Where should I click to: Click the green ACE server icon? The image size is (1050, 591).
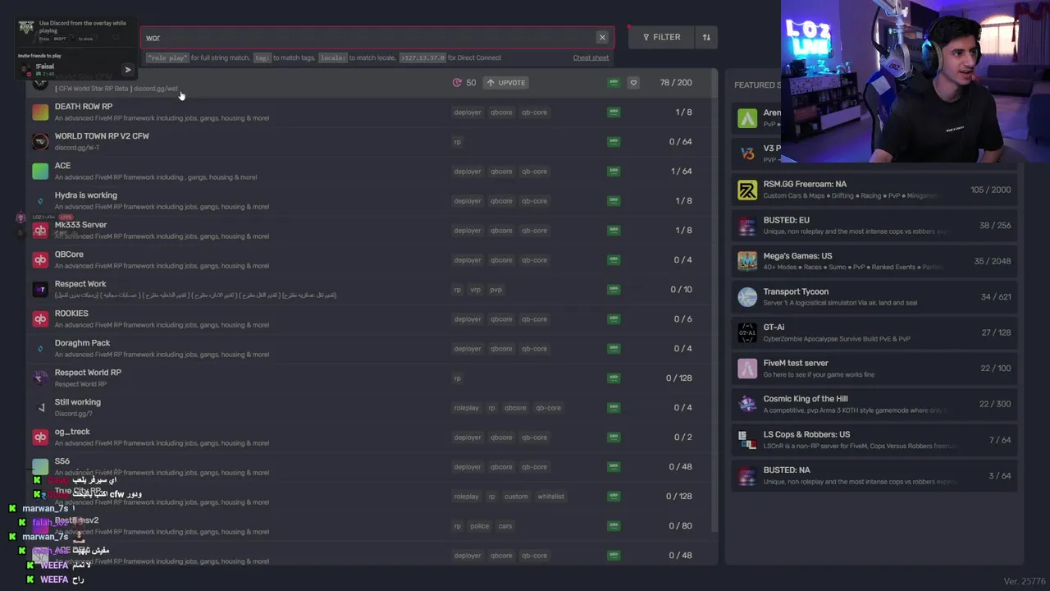40,172
